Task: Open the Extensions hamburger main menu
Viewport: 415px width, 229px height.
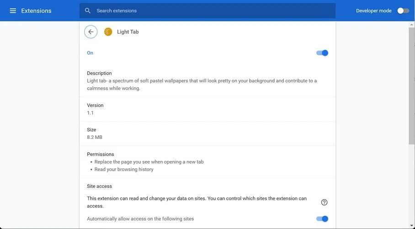Action: click(13, 11)
